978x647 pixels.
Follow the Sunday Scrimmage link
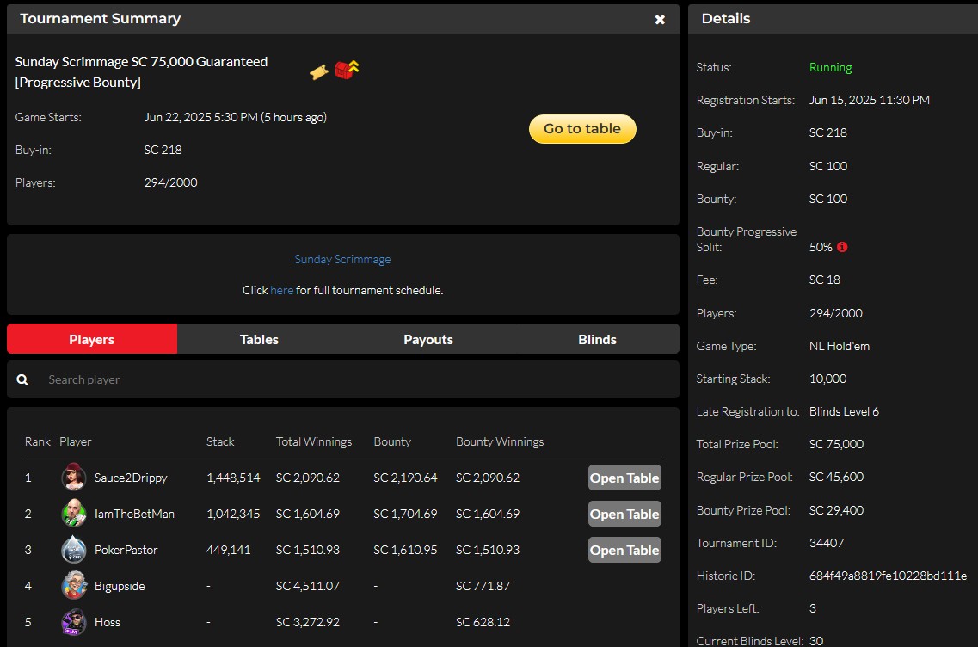pyautogui.click(x=342, y=259)
